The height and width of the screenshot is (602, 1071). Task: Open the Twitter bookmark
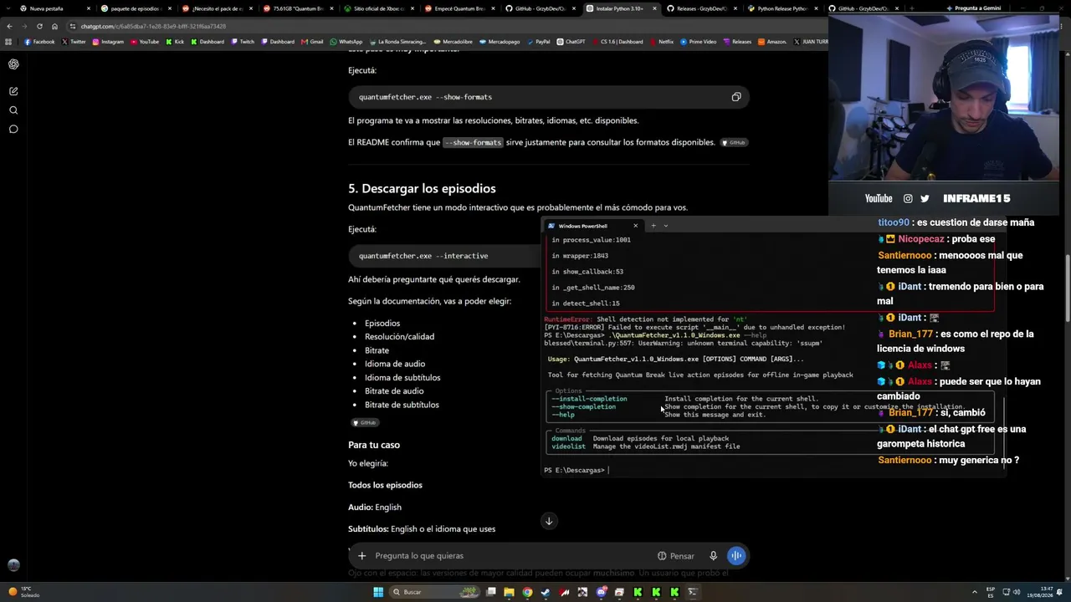point(74,42)
